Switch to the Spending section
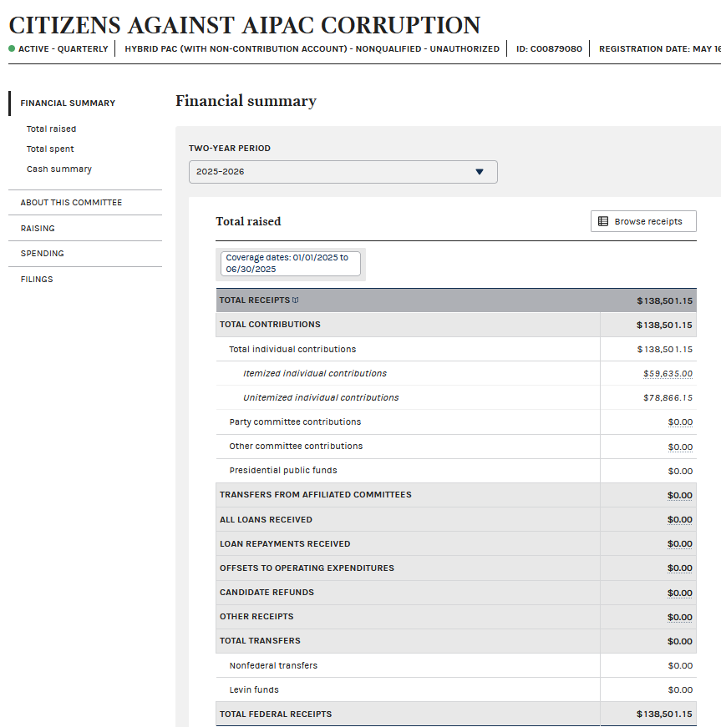 click(43, 254)
